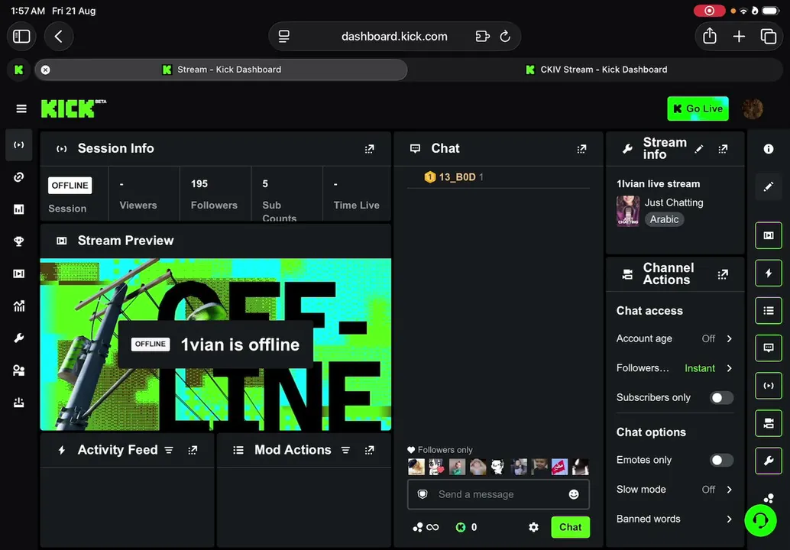Screen dimensions: 790x550
Task: Edit Stream info with pencil icon
Action: [x=699, y=149]
